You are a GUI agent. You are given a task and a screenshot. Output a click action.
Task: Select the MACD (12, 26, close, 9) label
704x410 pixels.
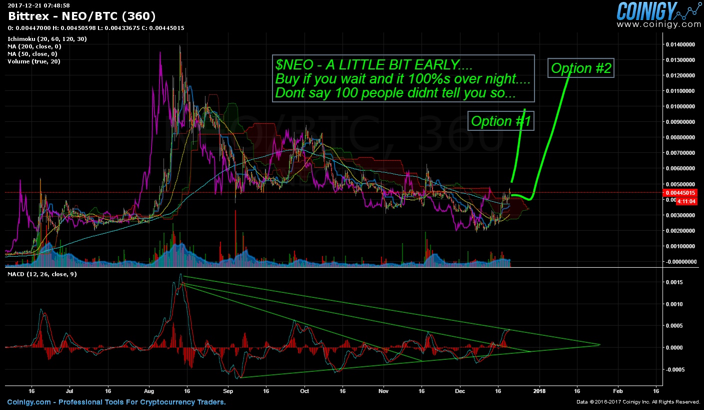pyautogui.click(x=42, y=274)
